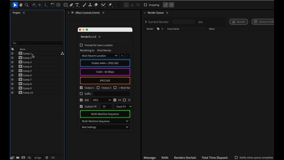The height and width of the screenshot is (160, 284).
Task: Select the Pan Behind anchor point tool
Action: pyautogui.click(x=58, y=5)
